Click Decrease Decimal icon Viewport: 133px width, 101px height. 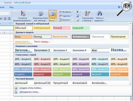[9, 19]
